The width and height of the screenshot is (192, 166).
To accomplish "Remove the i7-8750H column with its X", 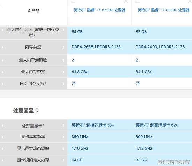I will [126, 1].
